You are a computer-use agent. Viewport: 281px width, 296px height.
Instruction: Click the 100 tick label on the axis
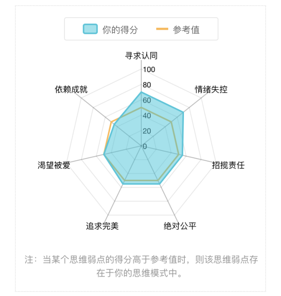pos(149,70)
